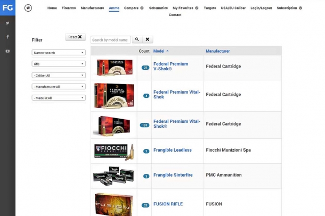Open the Facebook sidebar icon

(7, 37)
